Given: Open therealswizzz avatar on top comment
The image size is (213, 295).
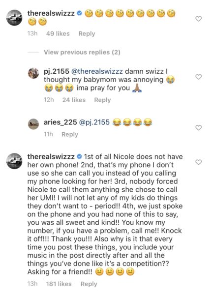Looking at the screenshot, I should click(14, 18).
